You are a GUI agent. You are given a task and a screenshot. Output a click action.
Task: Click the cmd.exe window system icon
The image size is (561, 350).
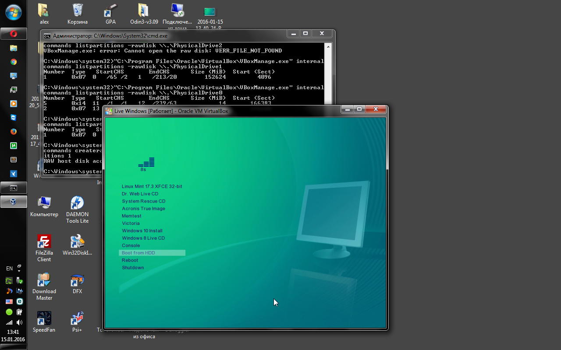click(47, 35)
